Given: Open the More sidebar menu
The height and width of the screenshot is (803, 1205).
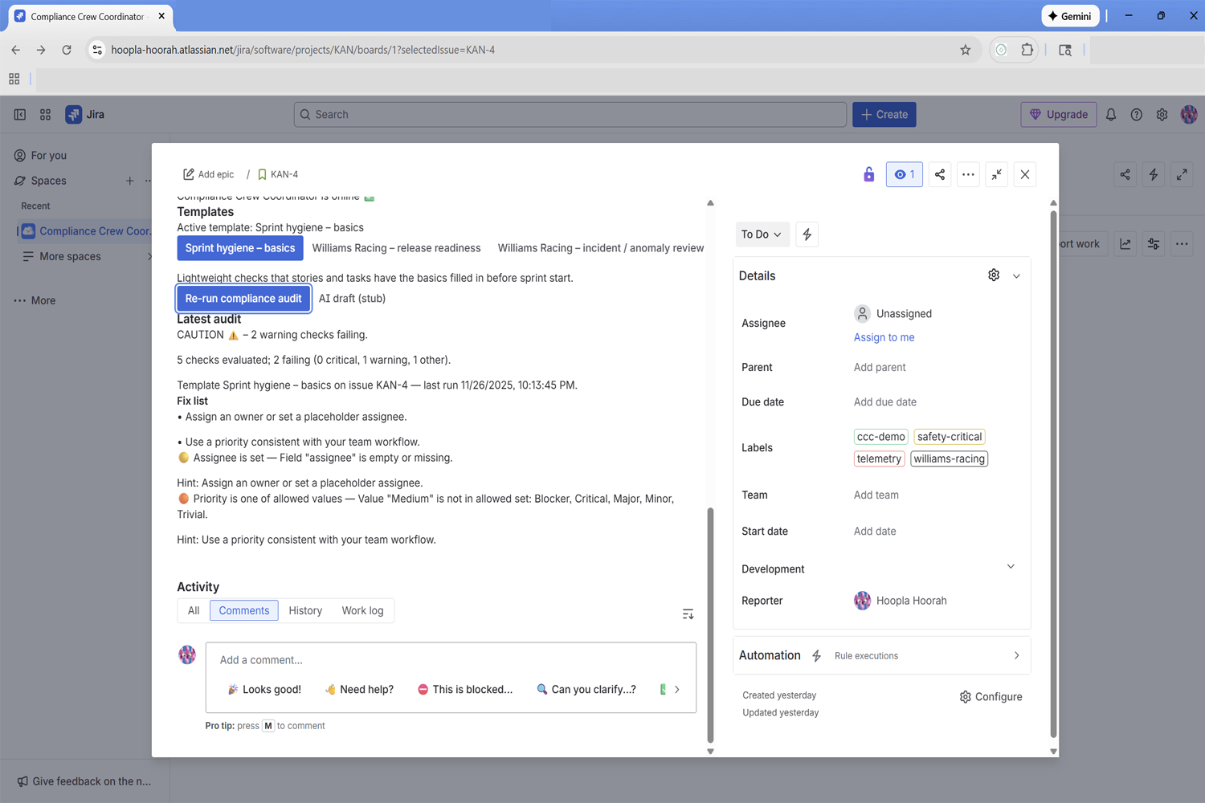Looking at the screenshot, I should [x=35, y=300].
